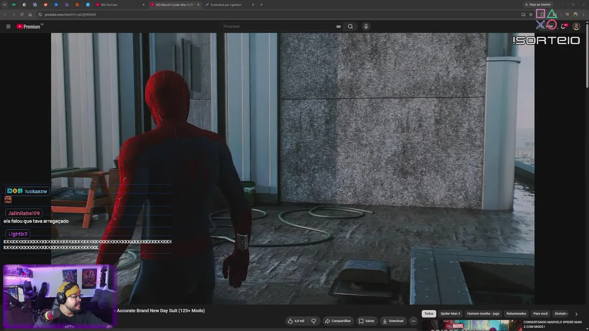Show more filter chips with right arrow
589x331 pixels.
(576, 314)
